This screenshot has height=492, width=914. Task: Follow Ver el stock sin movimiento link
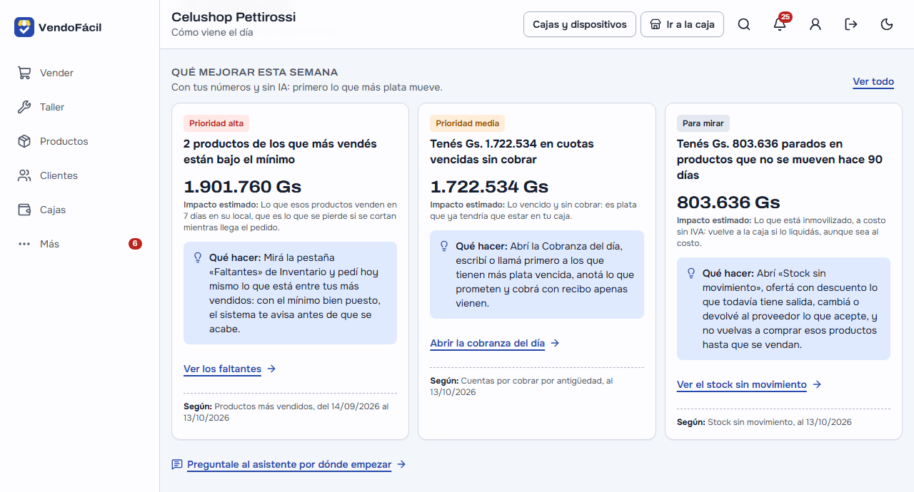click(x=749, y=384)
